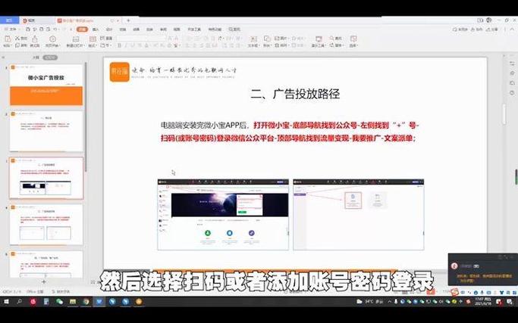Select slide 1 微小宝广告投放 thumbnail
This screenshot has width=518, height=323.
point(46,85)
